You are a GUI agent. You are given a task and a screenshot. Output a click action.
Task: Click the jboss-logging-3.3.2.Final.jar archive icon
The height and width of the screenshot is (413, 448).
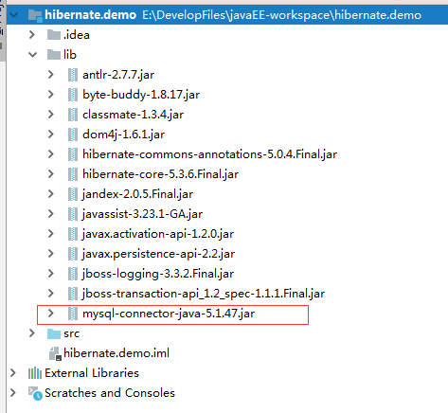(73, 274)
